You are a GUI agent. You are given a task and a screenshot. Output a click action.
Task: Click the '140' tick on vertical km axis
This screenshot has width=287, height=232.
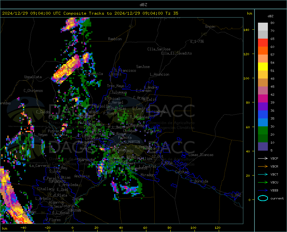pyautogui.click(x=247, y=30)
